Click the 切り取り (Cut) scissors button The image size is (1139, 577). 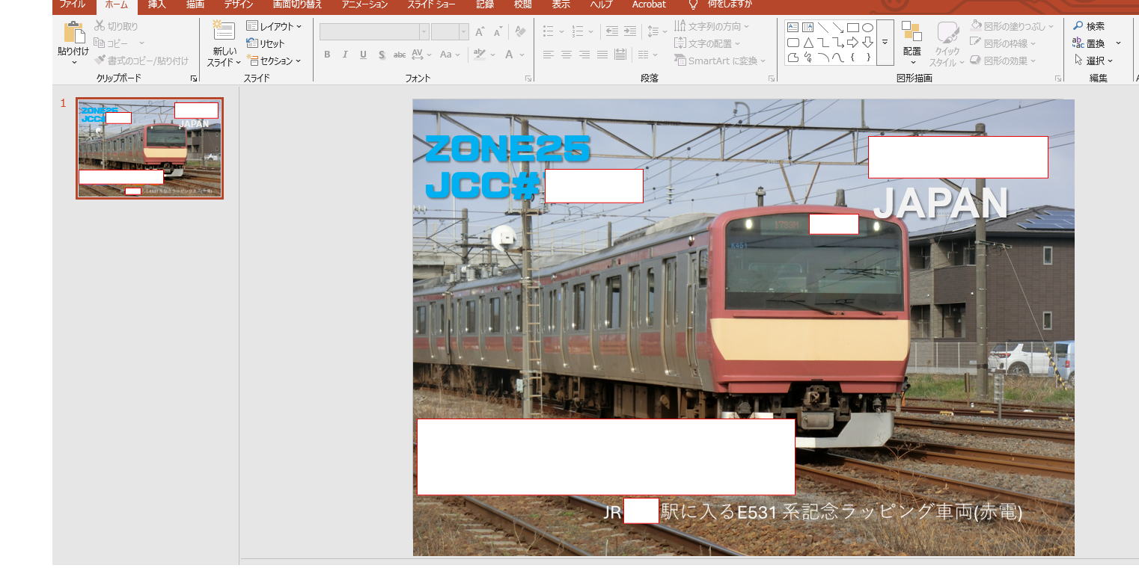116,26
